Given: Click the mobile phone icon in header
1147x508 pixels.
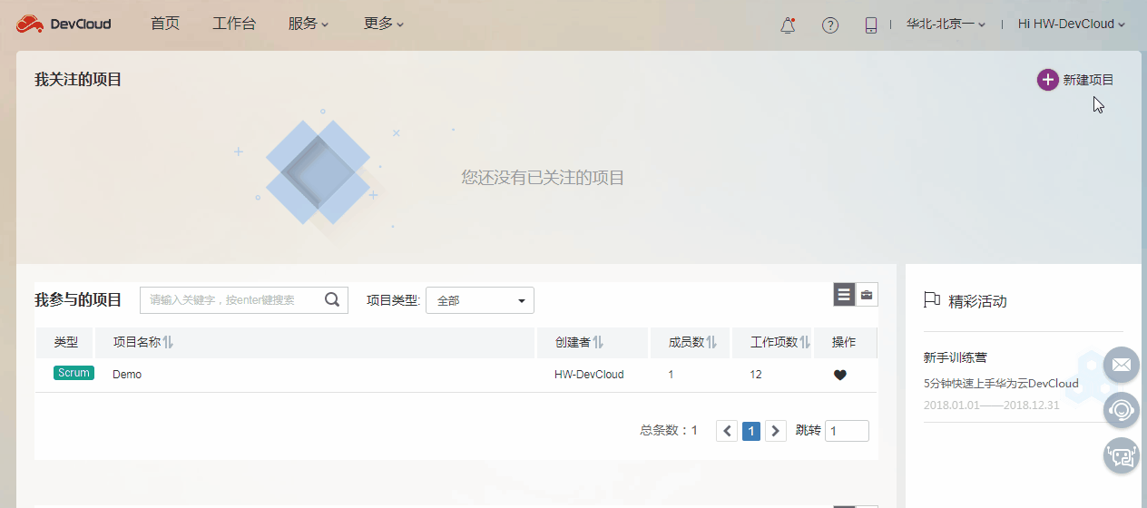Looking at the screenshot, I should click(x=871, y=24).
